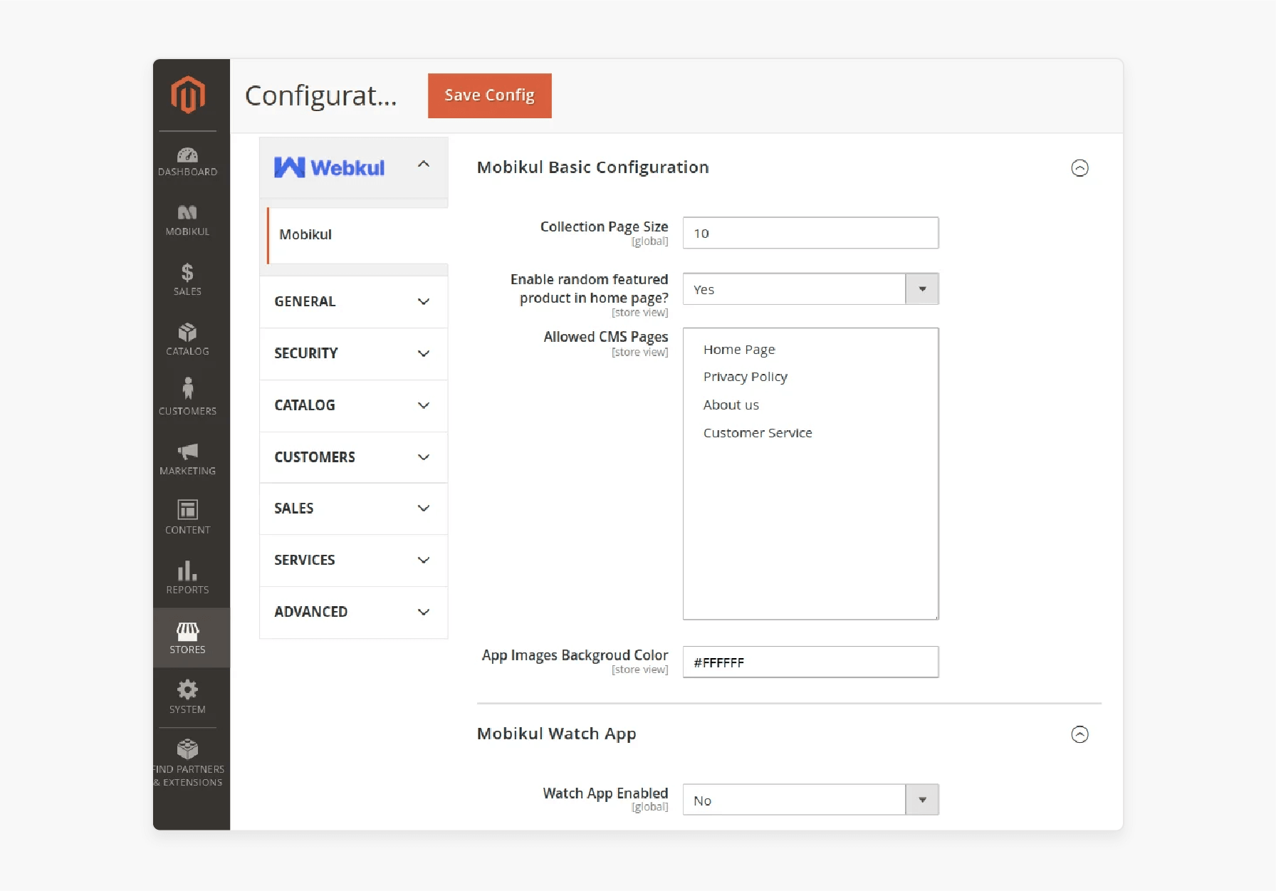Open the Dashboard sidebar item

click(187, 162)
